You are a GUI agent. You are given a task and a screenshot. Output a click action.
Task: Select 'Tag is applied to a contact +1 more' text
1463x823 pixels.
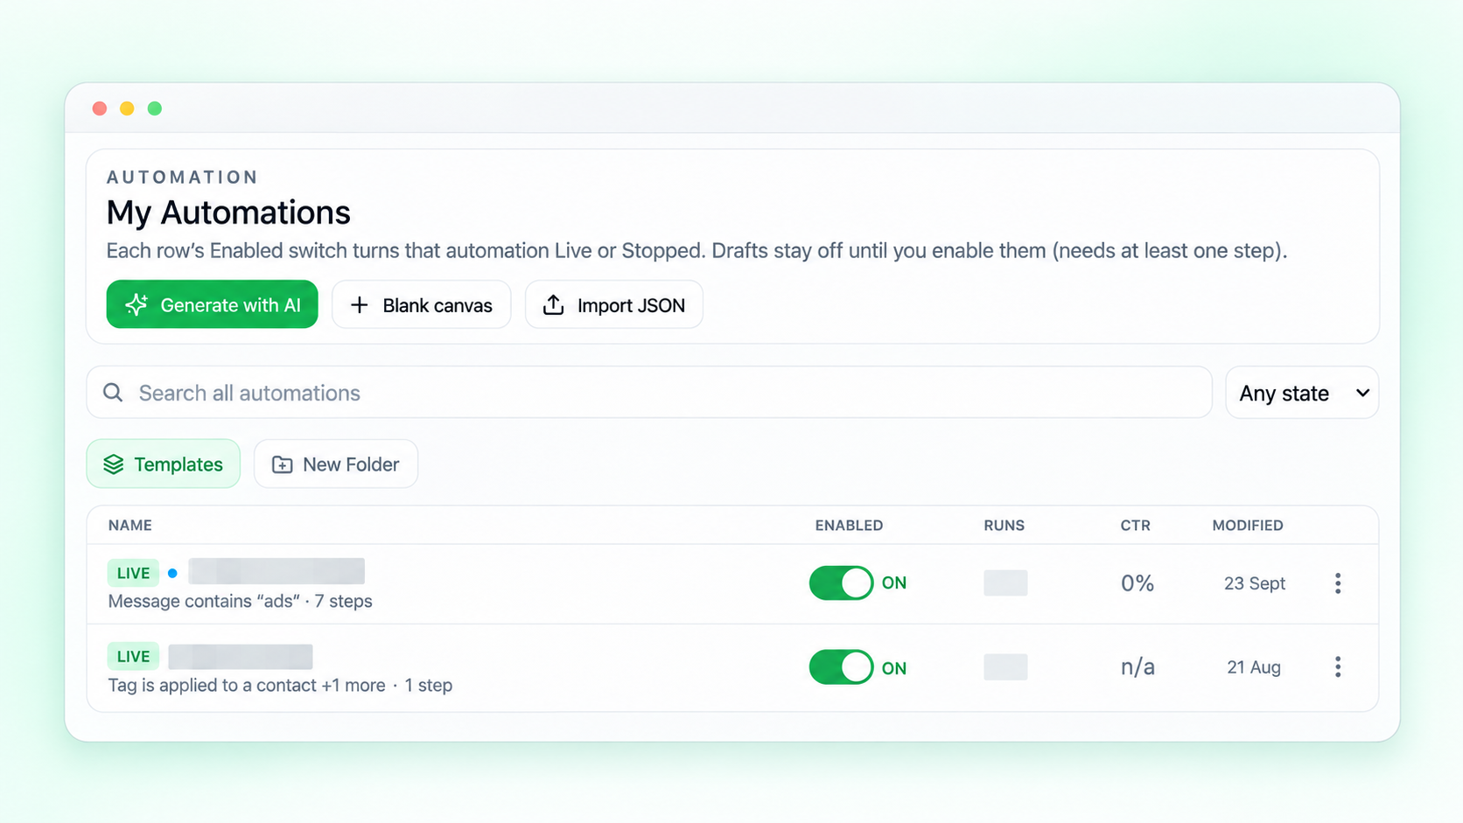[x=247, y=686]
